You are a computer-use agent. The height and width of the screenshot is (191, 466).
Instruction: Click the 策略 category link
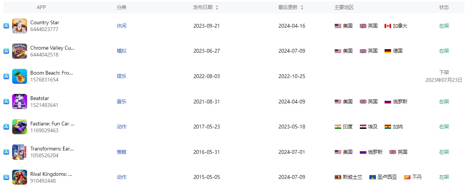click(x=121, y=152)
